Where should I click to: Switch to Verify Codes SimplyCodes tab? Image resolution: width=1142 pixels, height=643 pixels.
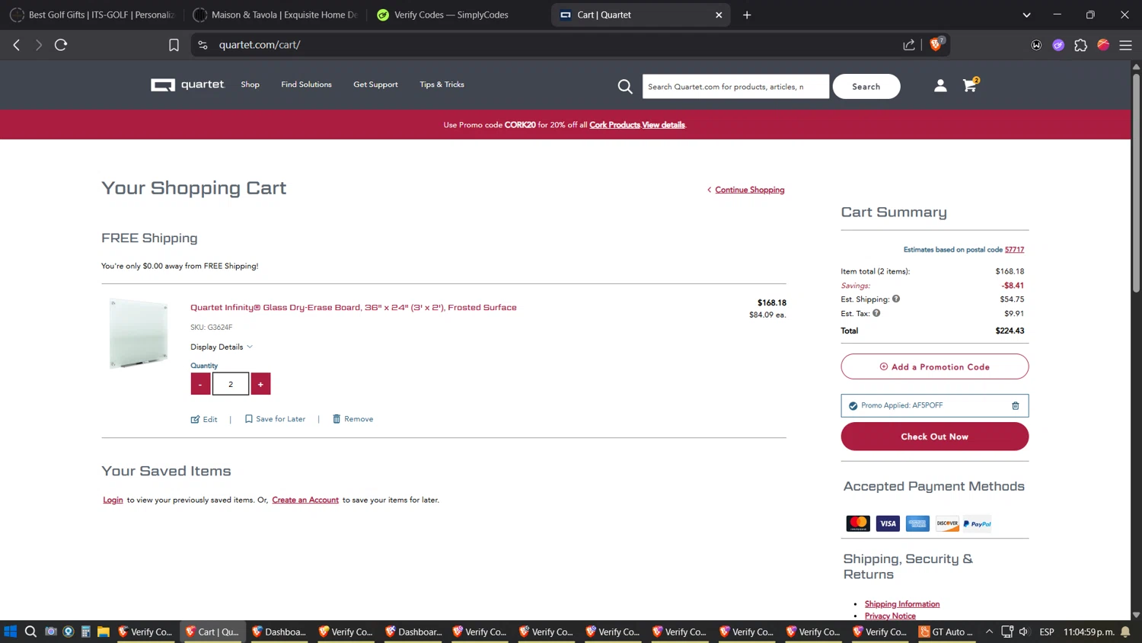tap(457, 15)
